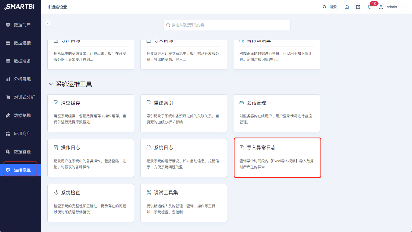Open 分析展现 menu item

(x=21, y=79)
